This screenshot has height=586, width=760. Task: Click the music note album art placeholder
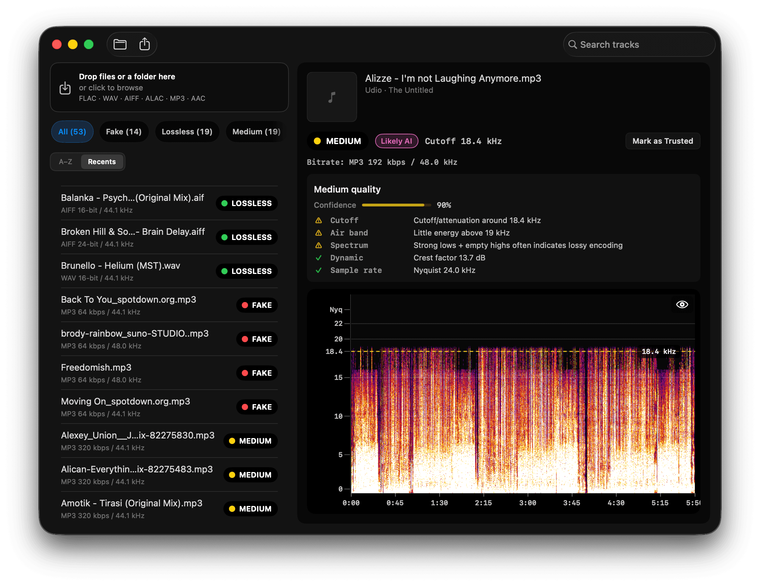point(332,97)
